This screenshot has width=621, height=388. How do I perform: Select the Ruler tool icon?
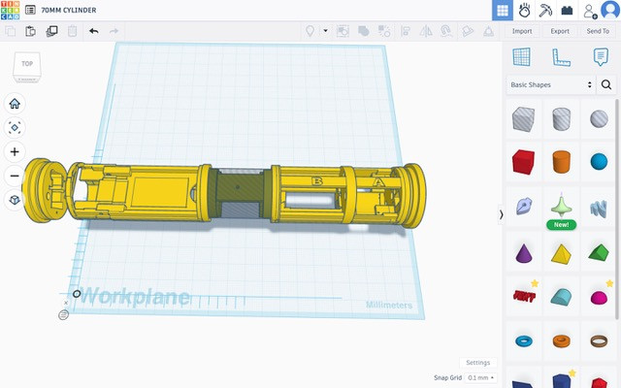561,57
